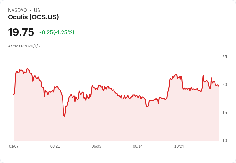Open the Oculis (OCS.US) stock title
The width and height of the screenshot is (236, 163).
[33, 17]
